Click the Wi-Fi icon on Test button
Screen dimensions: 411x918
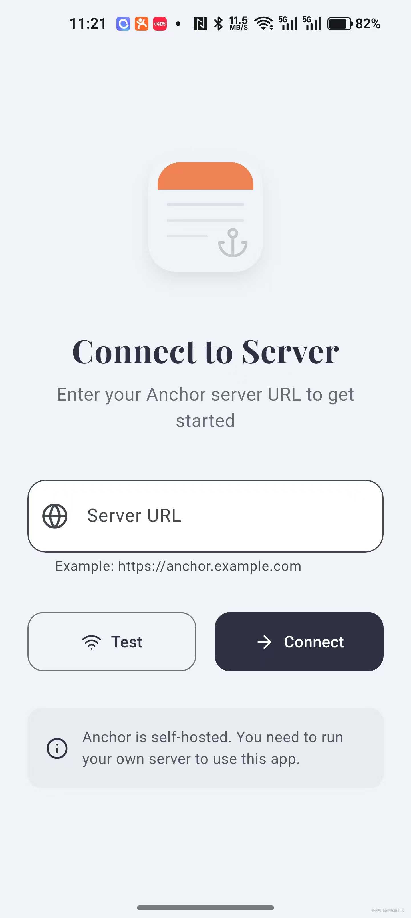pos(92,642)
